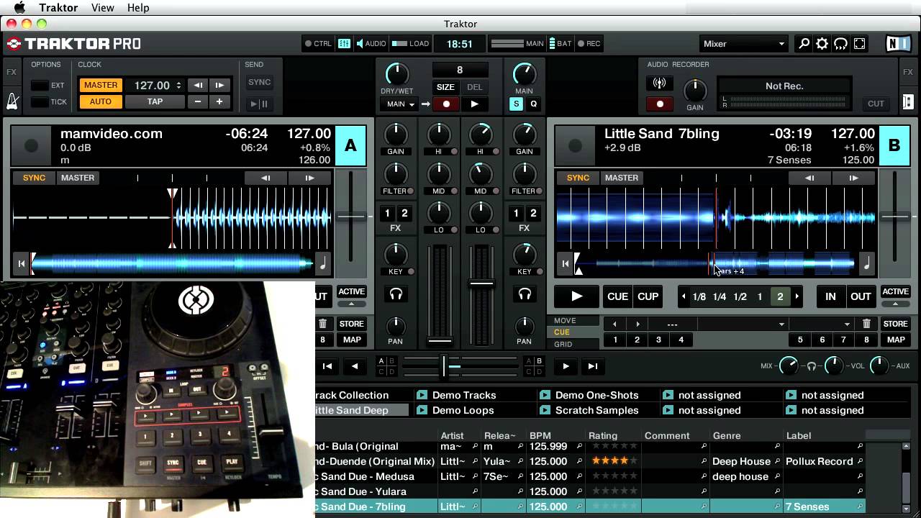The height and width of the screenshot is (518, 921).
Task: Click the headphones cruise mode icon
Action: coord(840,44)
